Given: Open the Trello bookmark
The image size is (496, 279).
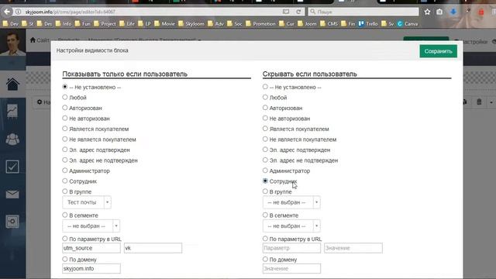Looking at the screenshot, I should coord(368,24).
